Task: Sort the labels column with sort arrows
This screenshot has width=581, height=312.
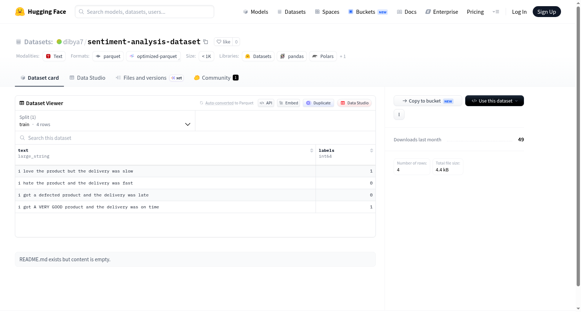Action: 371,150
